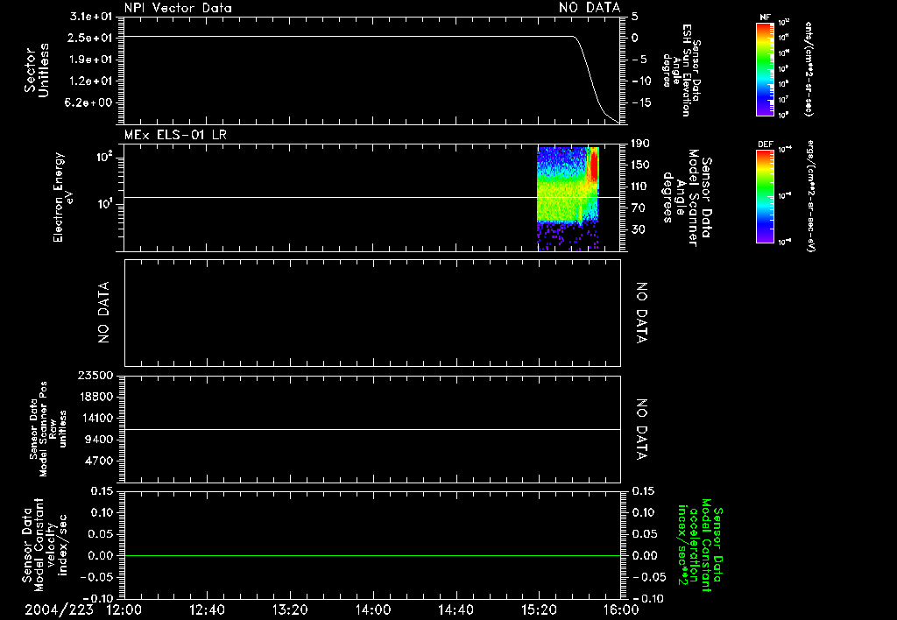Click the 110 tick on the scanner angle axis
Screen dimensions: 897x620
640,187
